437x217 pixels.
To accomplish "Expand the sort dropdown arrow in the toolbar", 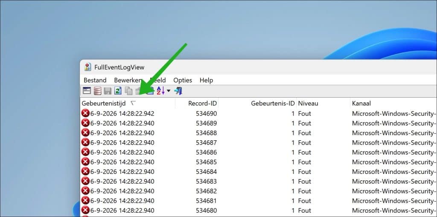I will coord(168,91).
